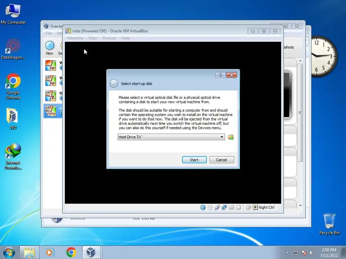This screenshot has width=346, height=259.
Task: Select the Windows 7 VM in list
Action: click(x=53, y=96)
